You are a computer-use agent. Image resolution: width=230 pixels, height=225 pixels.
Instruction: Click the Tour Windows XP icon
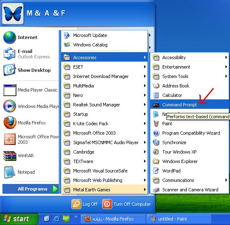coord(156,152)
